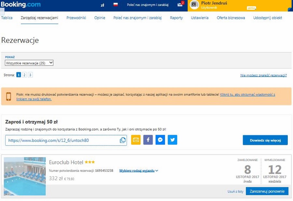Click the Rezerwacje page heading
The width and height of the screenshot is (293, 201).
[x=20, y=40]
